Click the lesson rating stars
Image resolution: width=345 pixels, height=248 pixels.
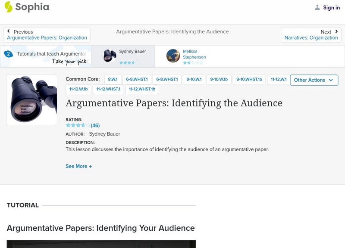coord(78,126)
